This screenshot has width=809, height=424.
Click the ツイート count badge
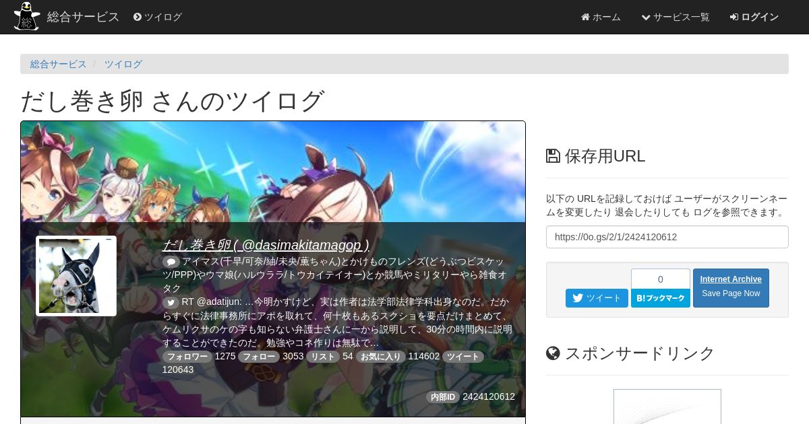(x=463, y=357)
